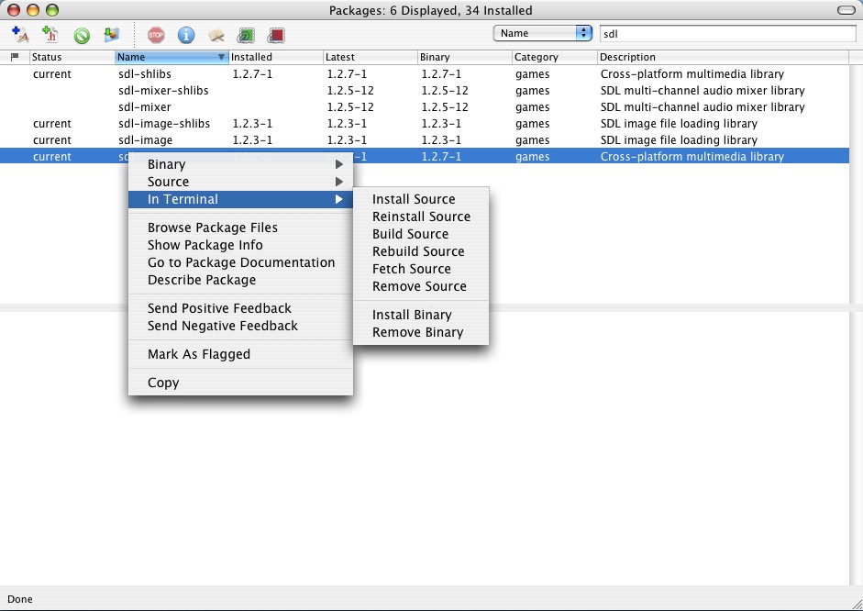Click installed version 1.2.3-1 of sdl-image
Viewport: 863px width, 611px height.
(x=252, y=139)
